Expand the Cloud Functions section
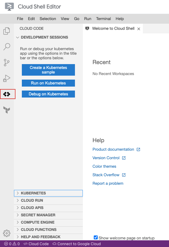 point(48,229)
